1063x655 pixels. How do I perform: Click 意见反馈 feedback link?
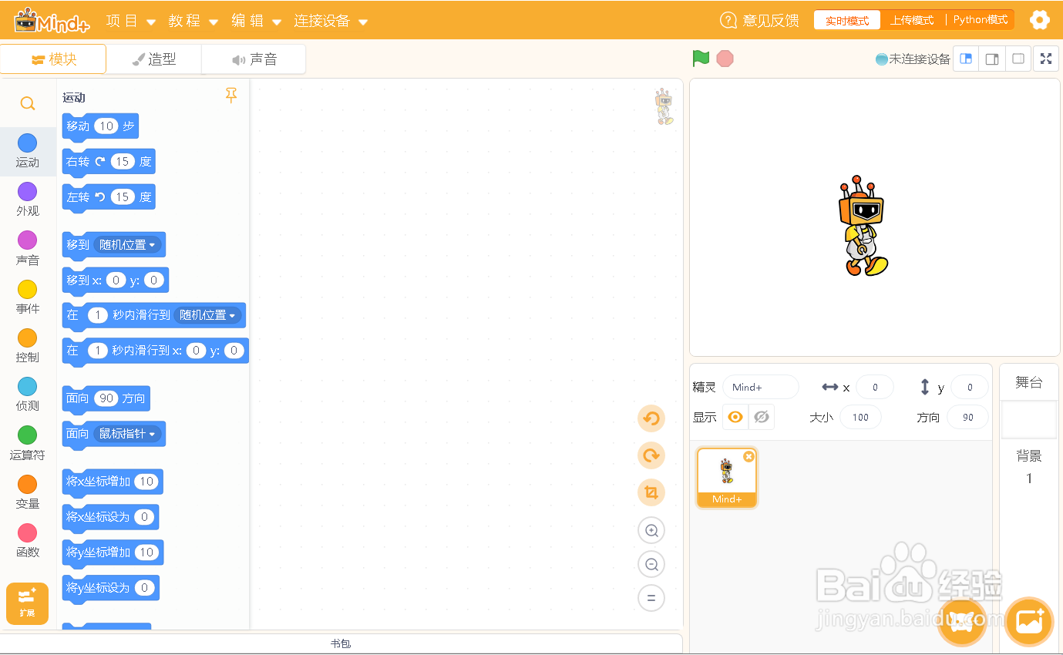point(759,21)
